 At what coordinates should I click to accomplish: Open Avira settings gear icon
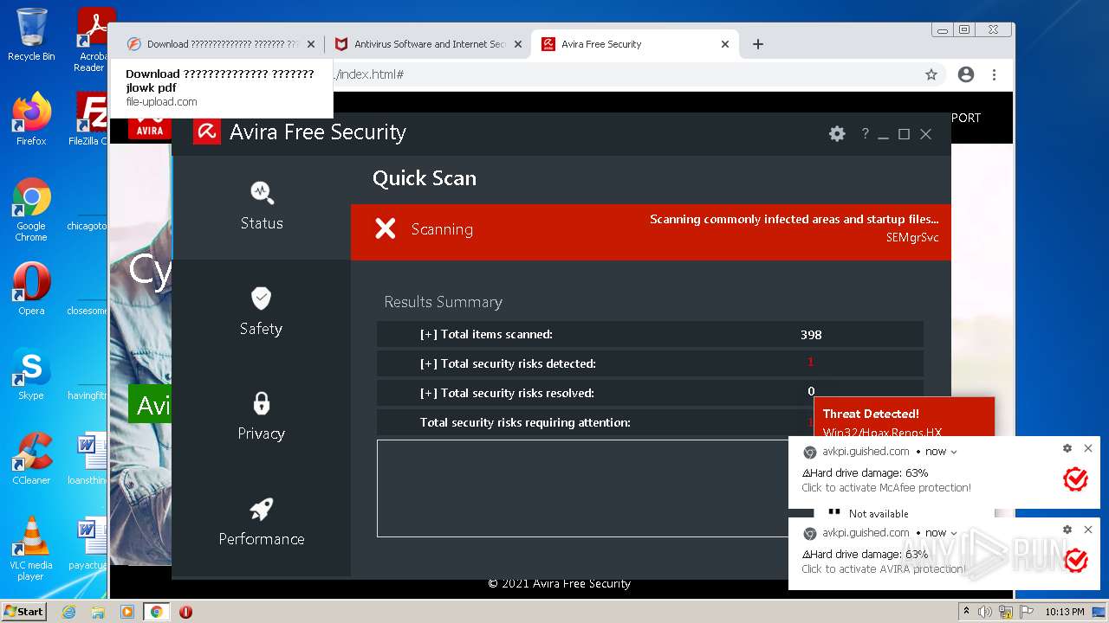coord(837,134)
